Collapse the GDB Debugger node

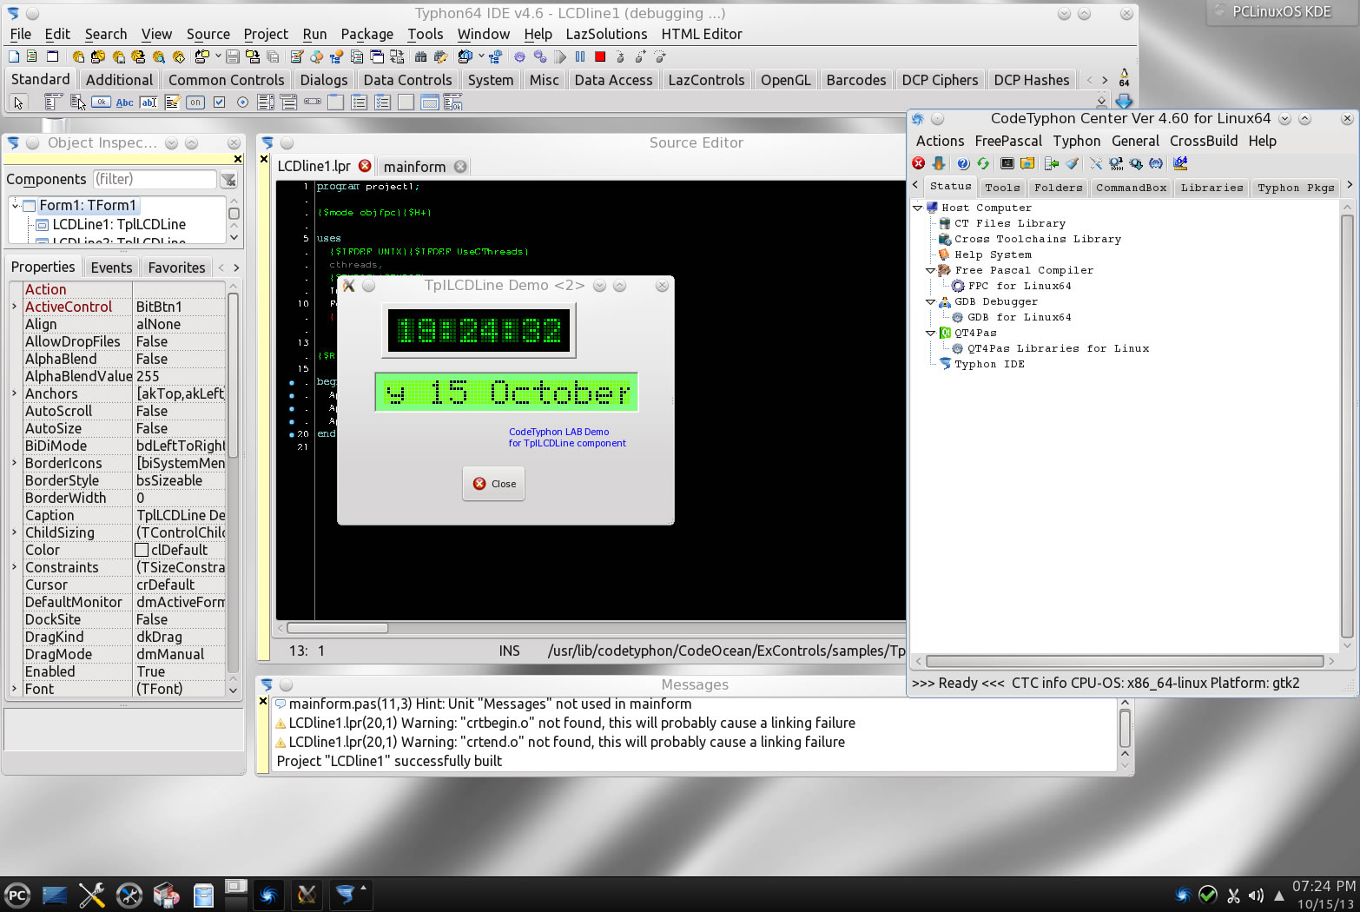pos(930,301)
